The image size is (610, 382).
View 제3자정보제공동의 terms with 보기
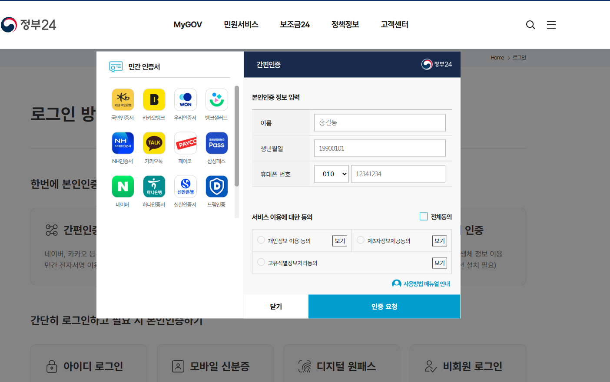click(x=440, y=241)
